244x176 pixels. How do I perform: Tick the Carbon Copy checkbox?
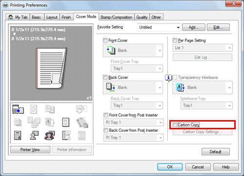click(175, 124)
